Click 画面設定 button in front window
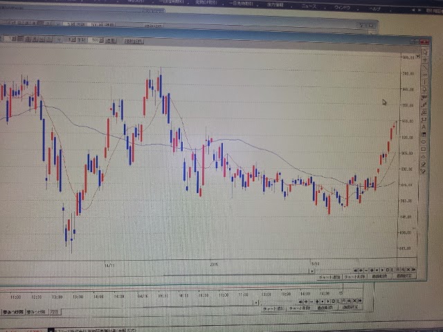 (404, 276)
